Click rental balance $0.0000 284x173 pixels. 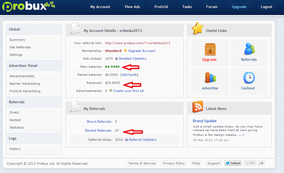(x=111, y=75)
